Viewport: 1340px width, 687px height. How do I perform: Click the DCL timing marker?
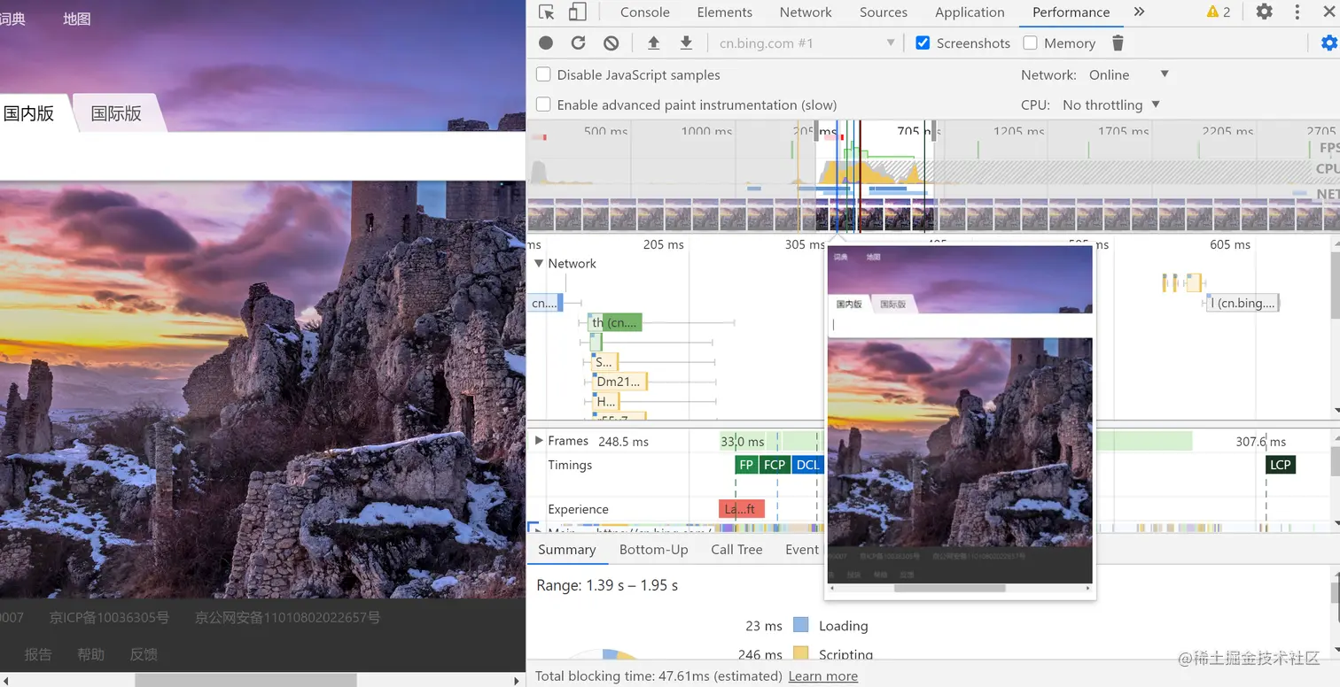tap(807, 465)
